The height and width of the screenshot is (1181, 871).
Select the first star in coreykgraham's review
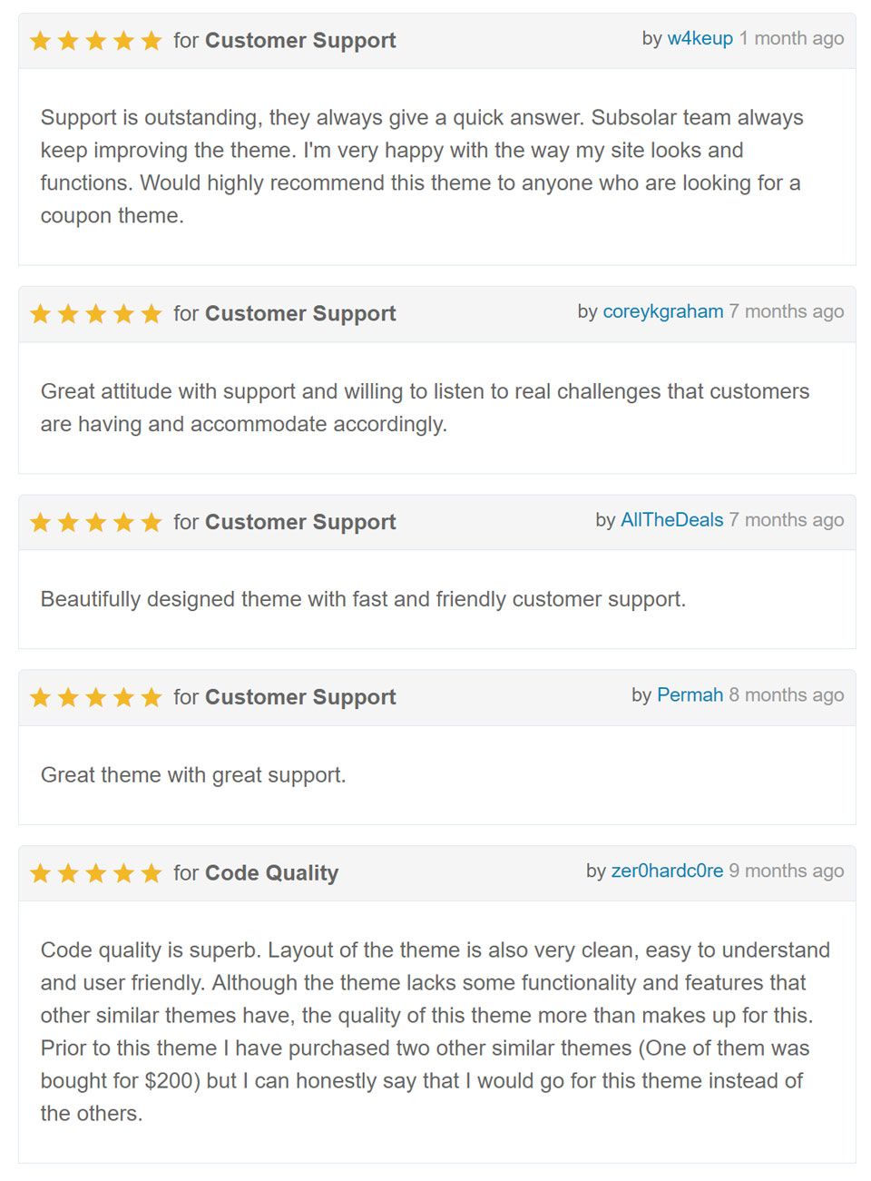40,314
